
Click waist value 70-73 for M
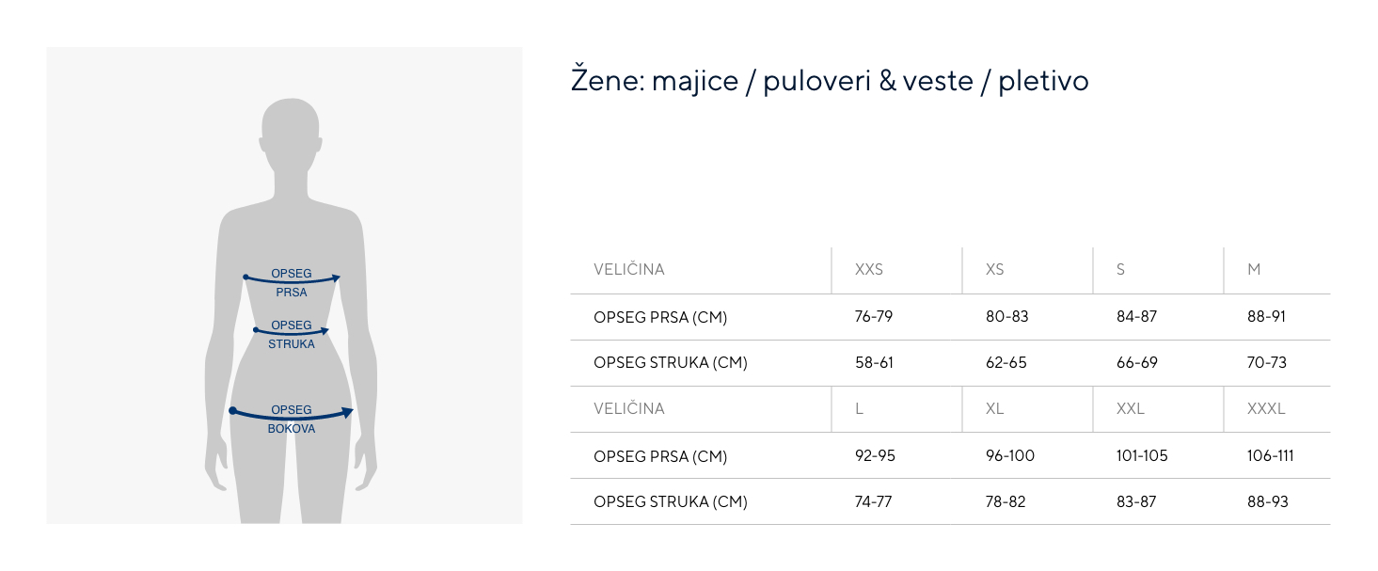tap(1267, 363)
